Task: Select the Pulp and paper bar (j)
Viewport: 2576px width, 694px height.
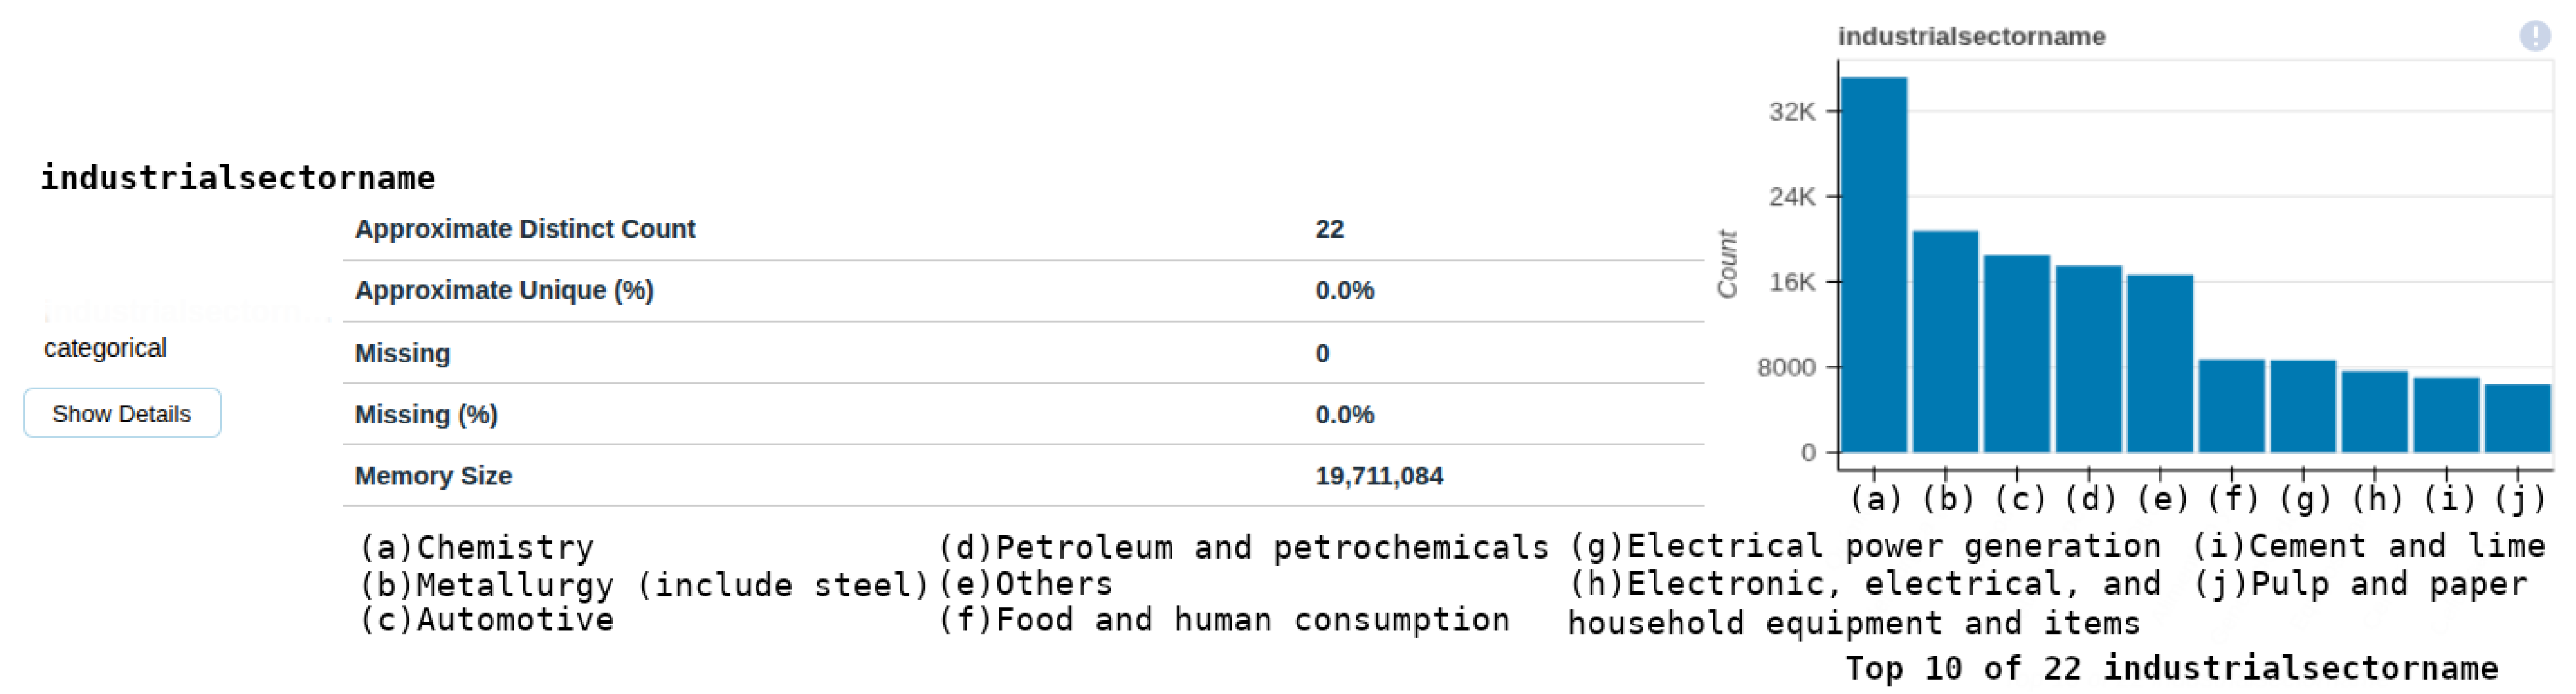Action: tap(2517, 417)
